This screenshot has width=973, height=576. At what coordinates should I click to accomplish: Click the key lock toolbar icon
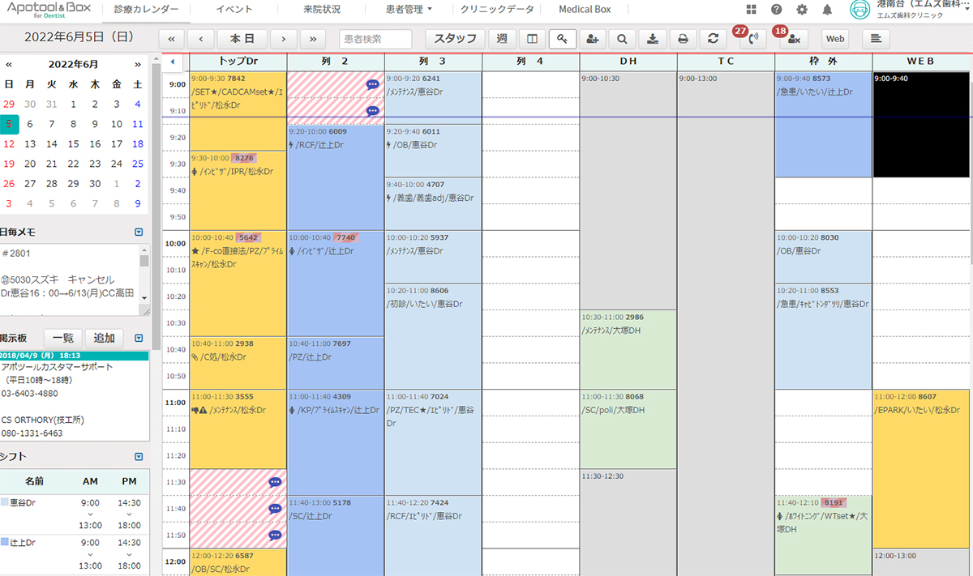(562, 38)
